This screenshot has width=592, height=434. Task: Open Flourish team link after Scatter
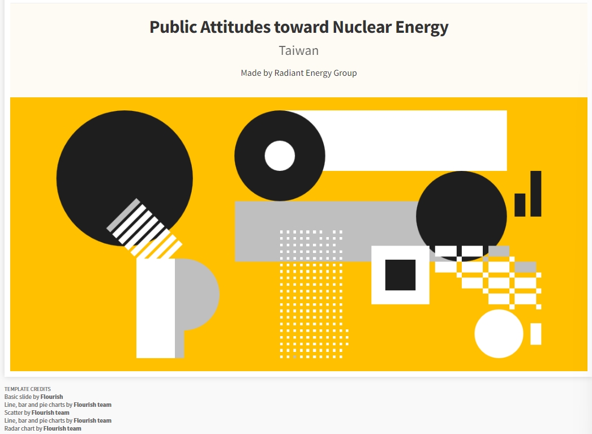(50, 412)
